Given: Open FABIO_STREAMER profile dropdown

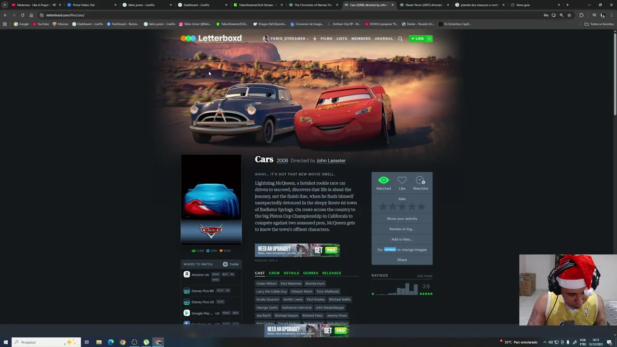Looking at the screenshot, I should pos(286,39).
